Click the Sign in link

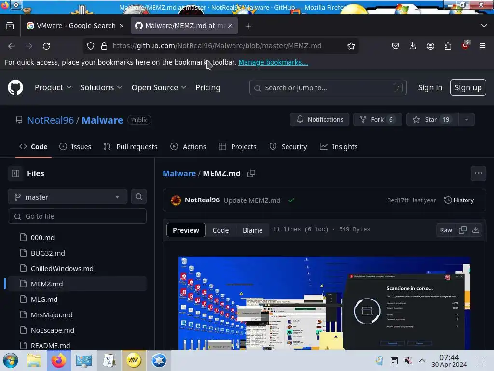[x=430, y=87]
